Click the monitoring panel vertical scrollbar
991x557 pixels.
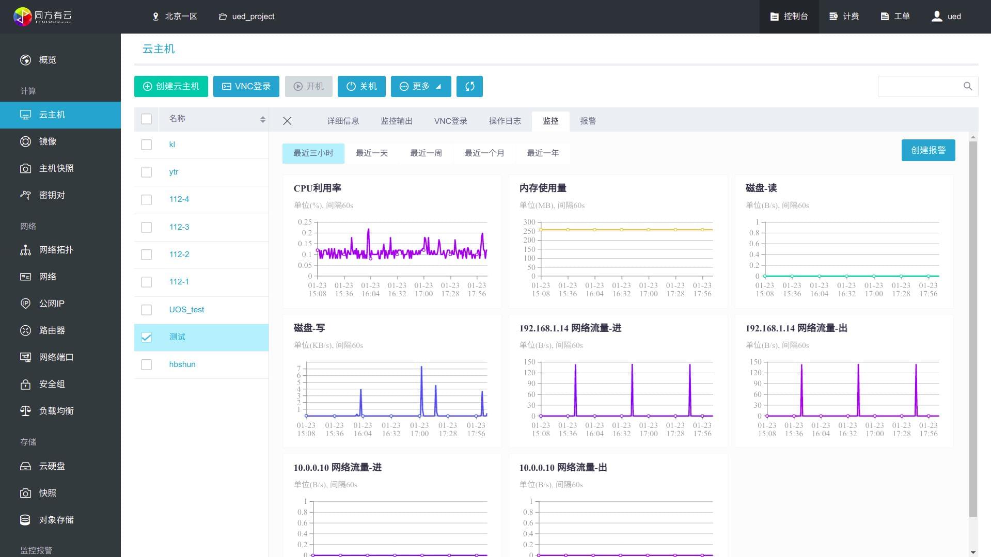pos(973,329)
